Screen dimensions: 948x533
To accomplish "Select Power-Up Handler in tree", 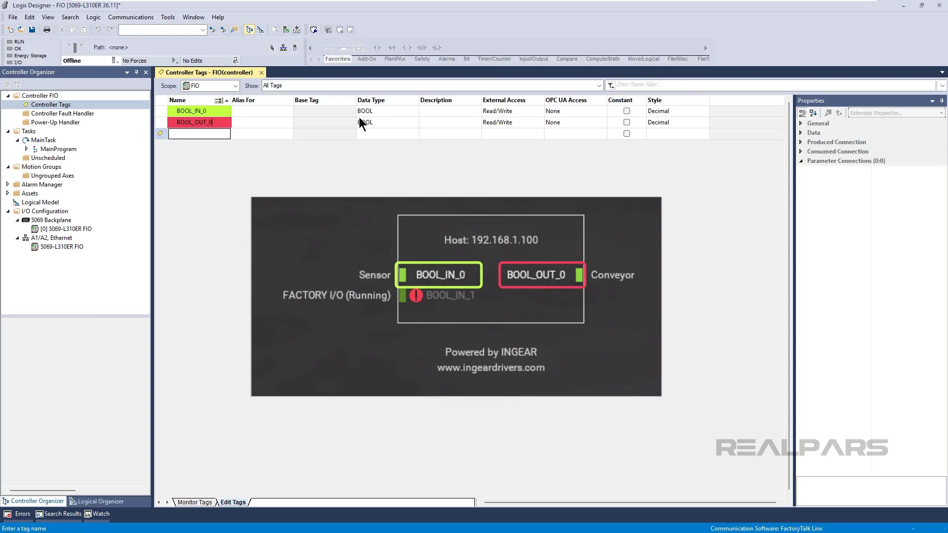I will tap(55, 122).
